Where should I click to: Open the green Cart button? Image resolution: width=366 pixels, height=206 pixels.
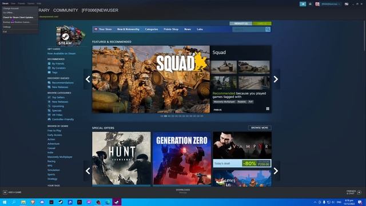262,23
